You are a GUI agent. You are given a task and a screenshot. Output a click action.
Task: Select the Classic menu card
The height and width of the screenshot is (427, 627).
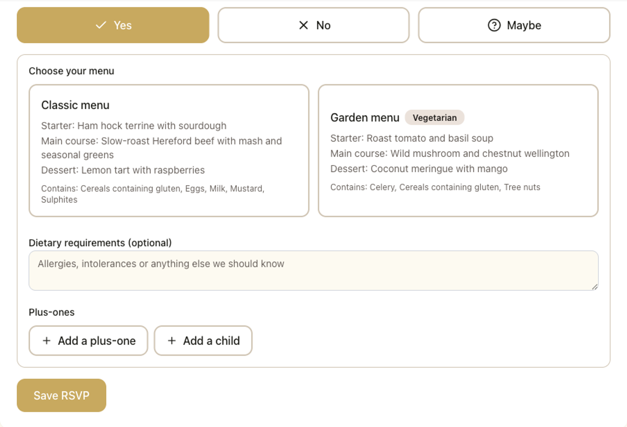pos(169,150)
